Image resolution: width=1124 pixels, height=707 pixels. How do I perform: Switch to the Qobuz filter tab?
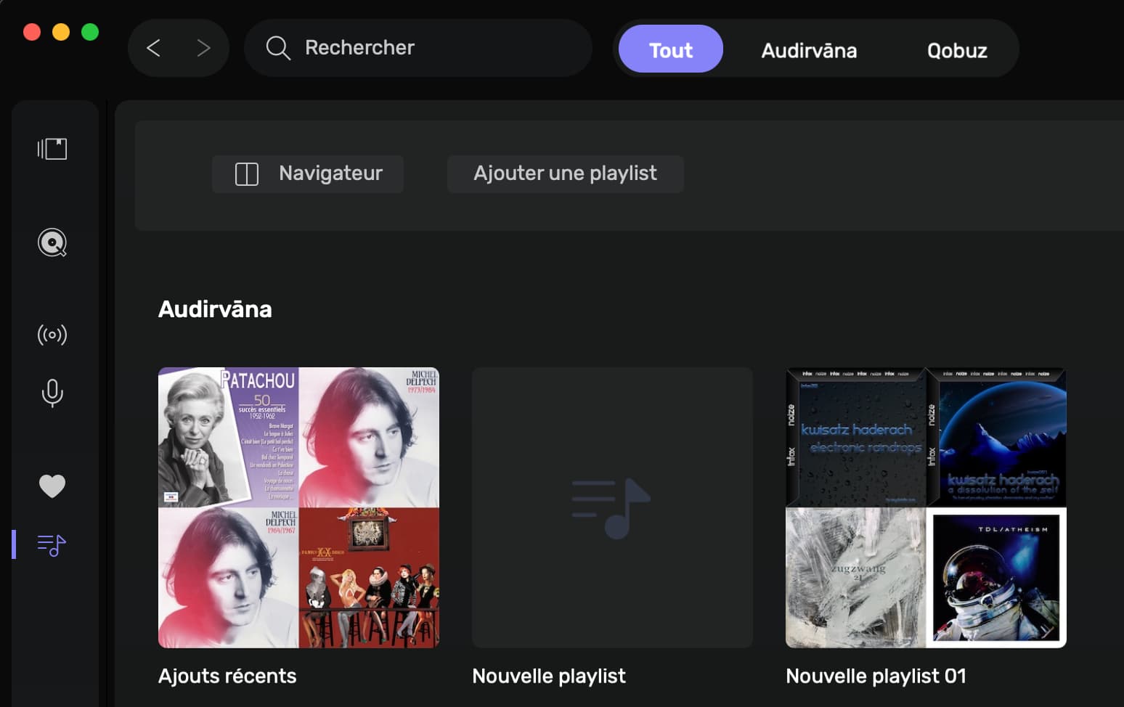956,50
